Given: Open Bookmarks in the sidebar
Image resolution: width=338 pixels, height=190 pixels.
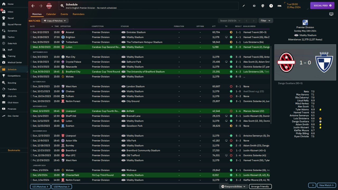Looking at the screenshot, I should [14, 150].
